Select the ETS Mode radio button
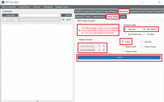Image resolution: width=164 pixels, height=102 pixels. coord(144,34)
